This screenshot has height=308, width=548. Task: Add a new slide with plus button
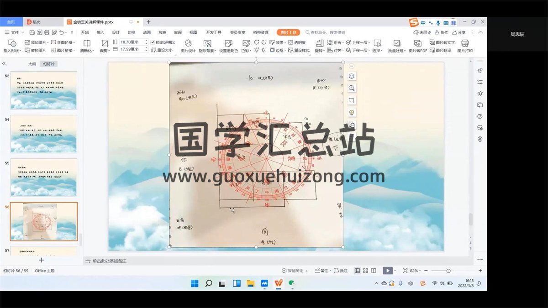pyautogui.click(x=41, y=260)
